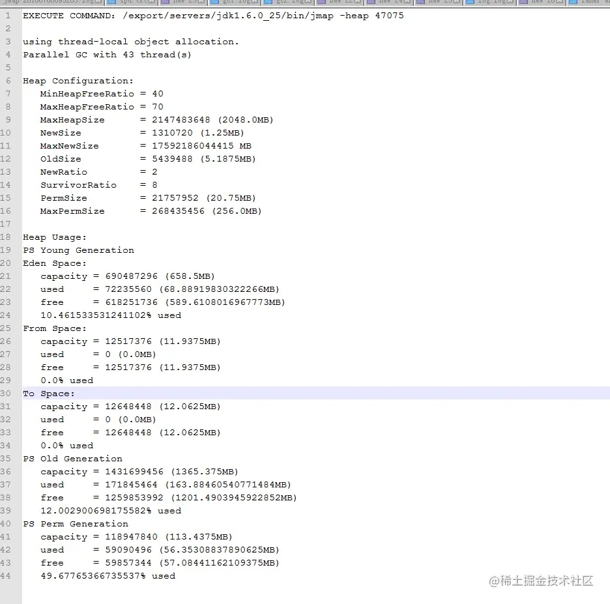This screenshot has width=610, height=604.
Task: Click the used 59090496 line
Action: (x=160, y=551)
